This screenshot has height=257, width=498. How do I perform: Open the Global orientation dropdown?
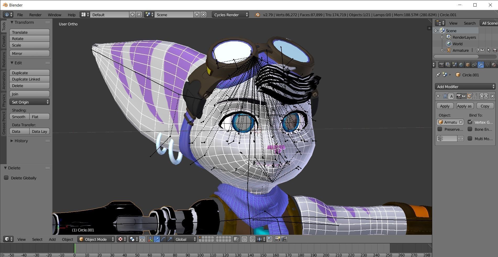click(x=185, y=239)
